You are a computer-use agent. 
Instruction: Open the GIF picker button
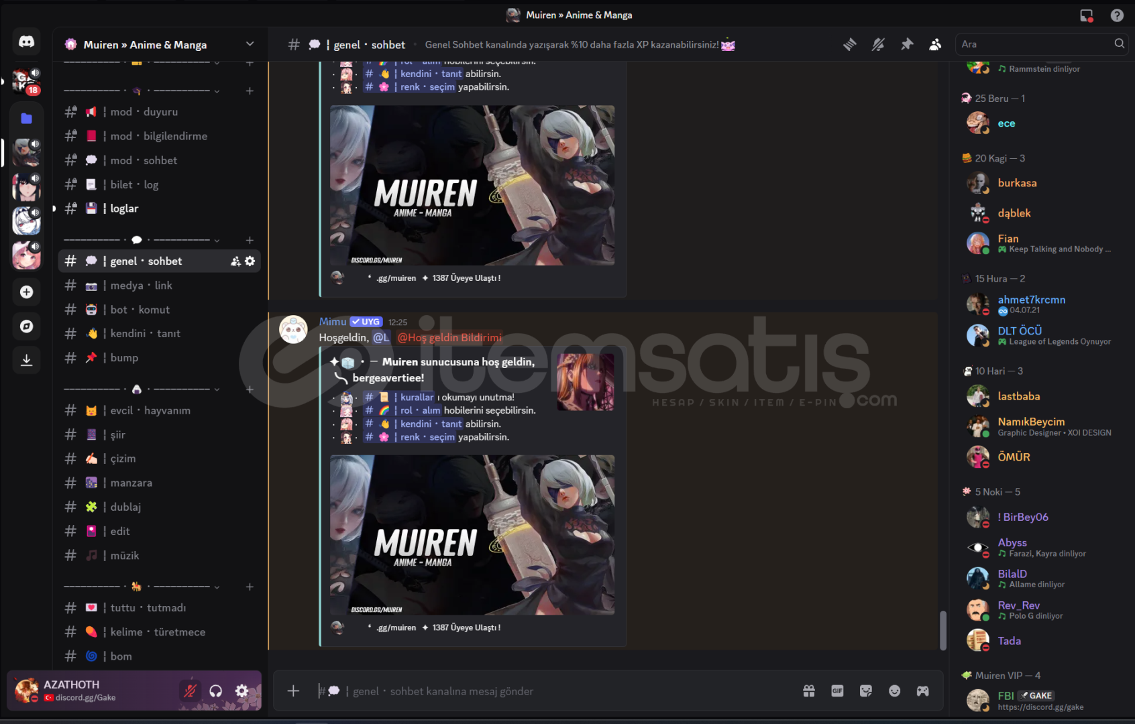click(837, 690)
